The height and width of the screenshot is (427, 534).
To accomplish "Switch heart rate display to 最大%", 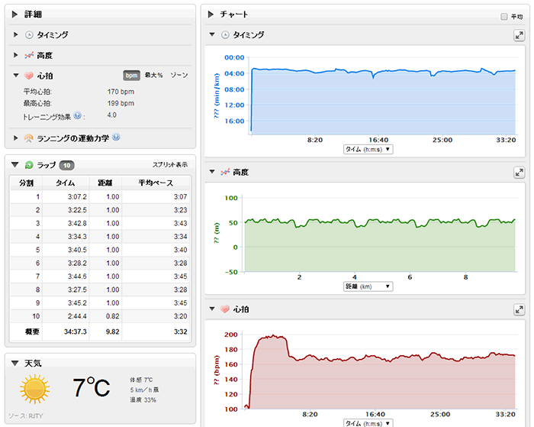I will click(154, 76).
